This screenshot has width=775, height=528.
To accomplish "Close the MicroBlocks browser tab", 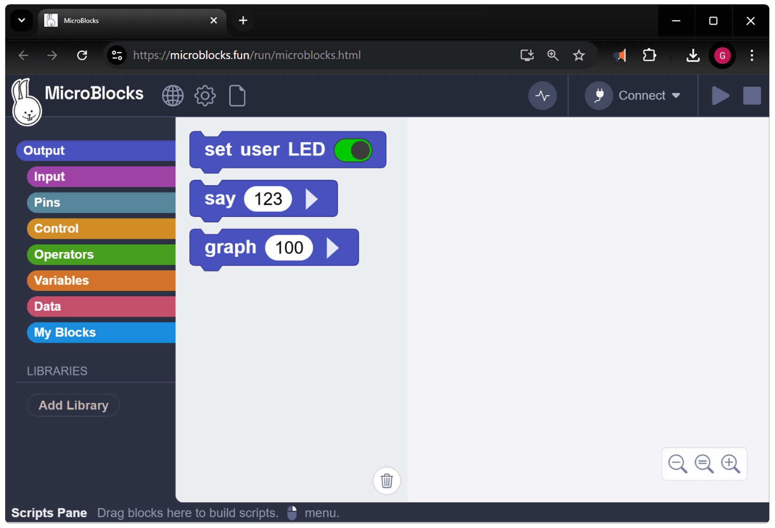I will [214, 21].
